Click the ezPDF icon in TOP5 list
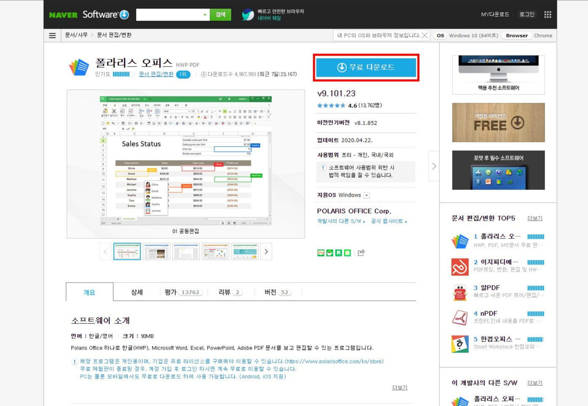588x406 pixels. click(x=460, y=267)
